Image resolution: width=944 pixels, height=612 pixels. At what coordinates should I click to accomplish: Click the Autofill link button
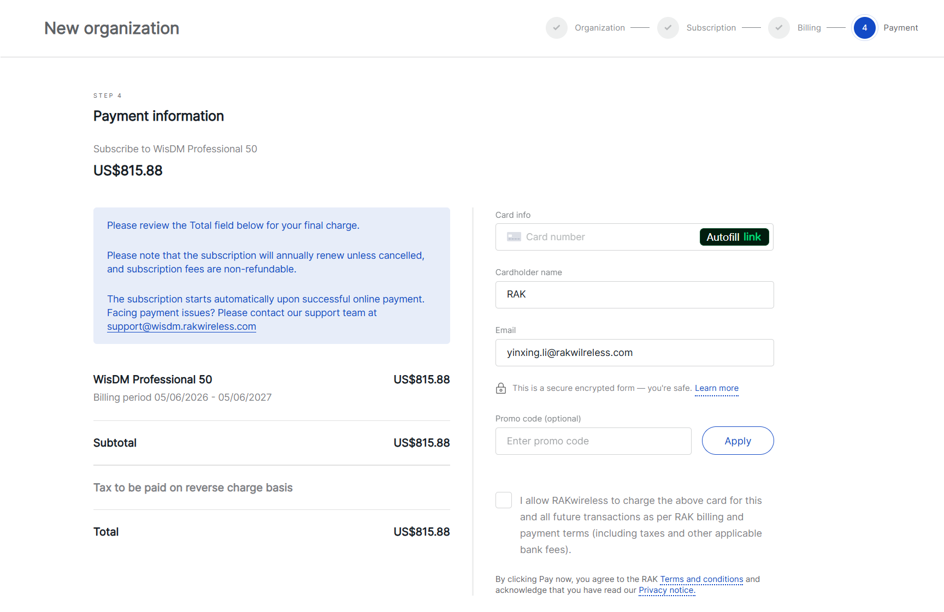[x=734, y=237]
